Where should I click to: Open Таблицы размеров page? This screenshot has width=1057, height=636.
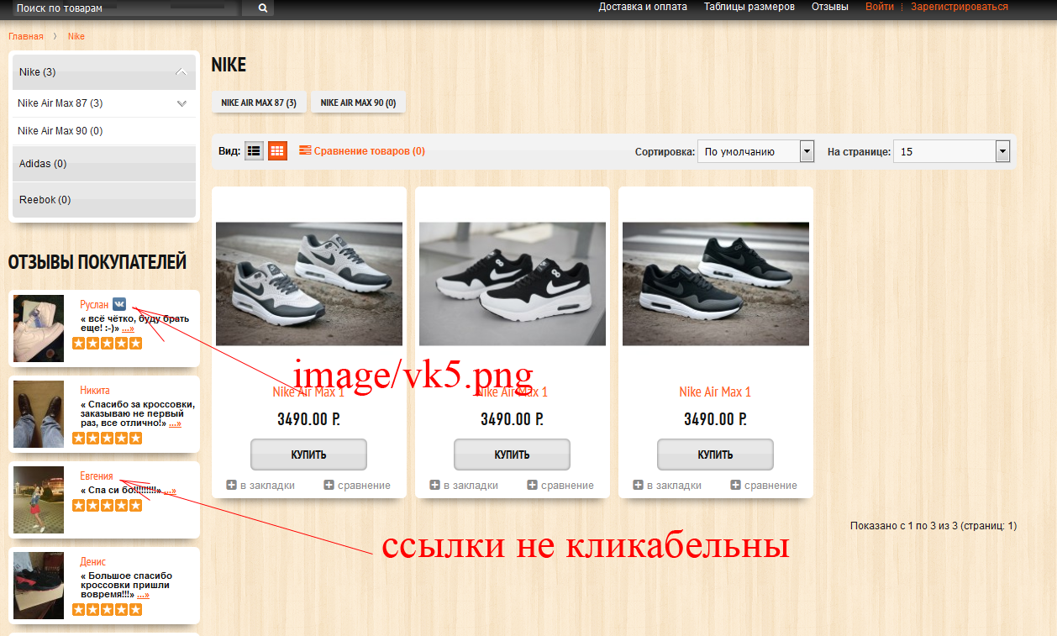[x=749, y=7]
